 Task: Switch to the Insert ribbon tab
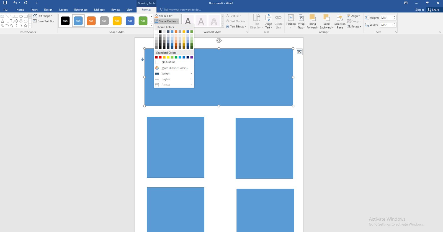[34, 10]
